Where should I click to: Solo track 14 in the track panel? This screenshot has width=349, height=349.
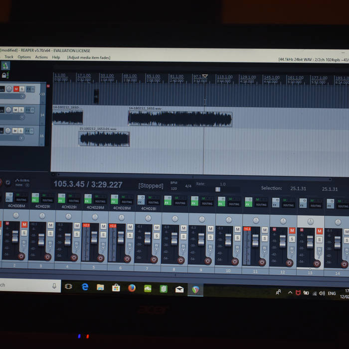21,110
